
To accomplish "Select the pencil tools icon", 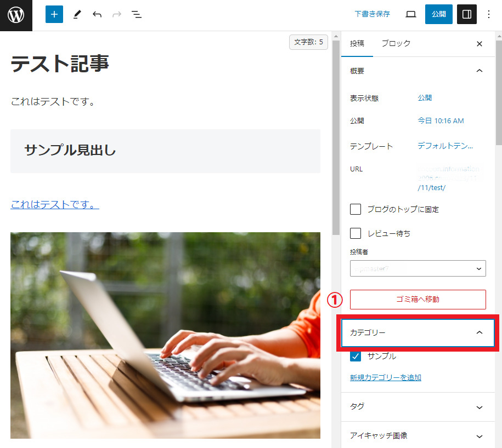I will tap(76, 15).
